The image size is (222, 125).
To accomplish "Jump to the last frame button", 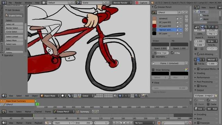I will click(131, 123).
